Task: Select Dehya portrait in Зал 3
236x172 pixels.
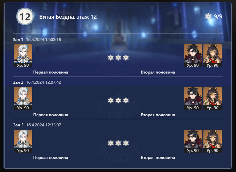Action: pyautogui.click(x=213, y=141)
